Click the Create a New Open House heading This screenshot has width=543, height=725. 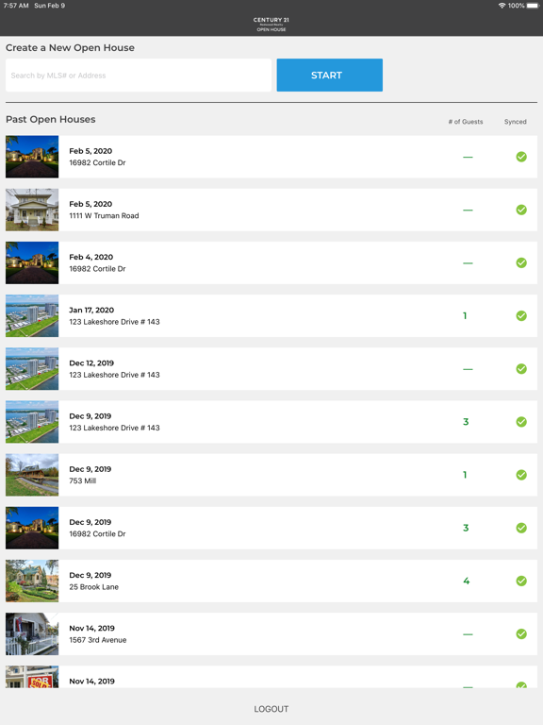pos(70,47)
